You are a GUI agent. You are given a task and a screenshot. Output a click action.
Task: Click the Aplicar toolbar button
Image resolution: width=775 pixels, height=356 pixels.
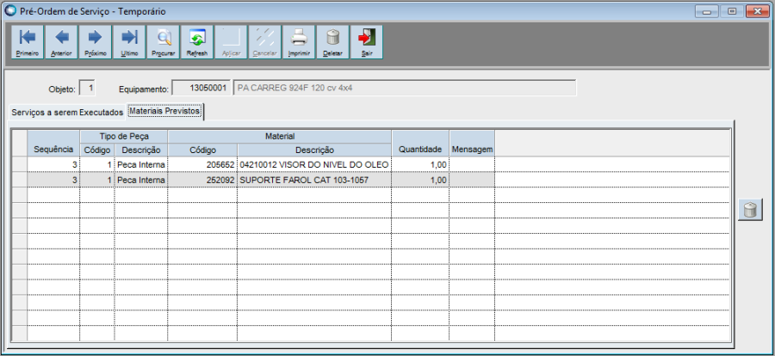[231, 42]
